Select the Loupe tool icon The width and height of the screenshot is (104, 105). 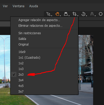[x=66, y=14]
